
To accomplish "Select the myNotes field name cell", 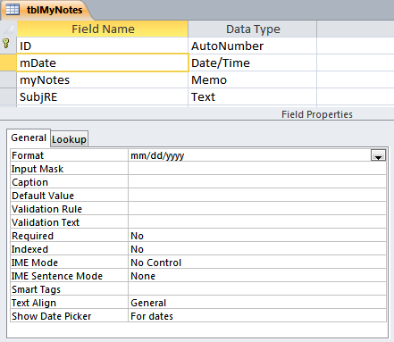I will point(103,80).
